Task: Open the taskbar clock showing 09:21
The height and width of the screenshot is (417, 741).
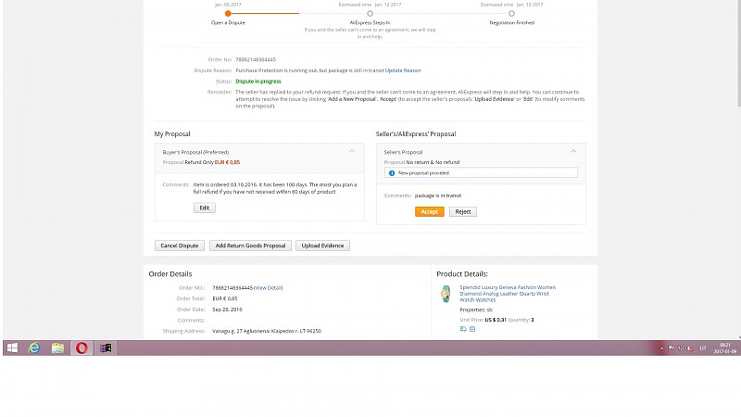Action: click(725, 348)
